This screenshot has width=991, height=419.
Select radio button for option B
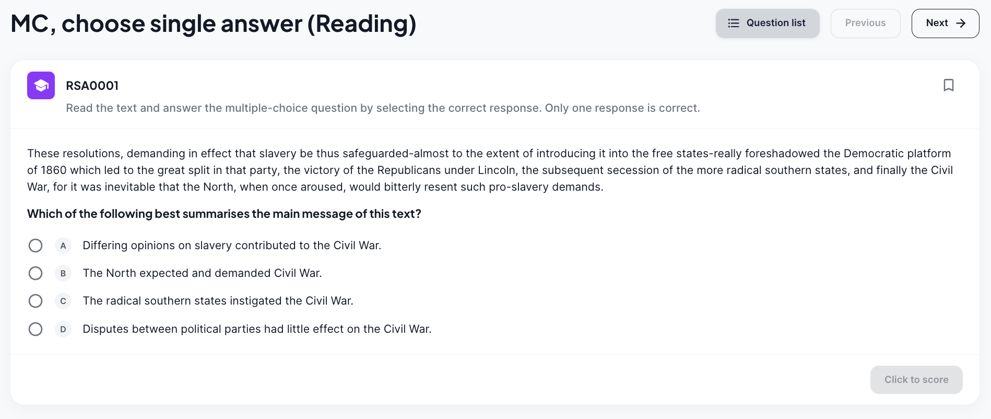tap(36, 273)
